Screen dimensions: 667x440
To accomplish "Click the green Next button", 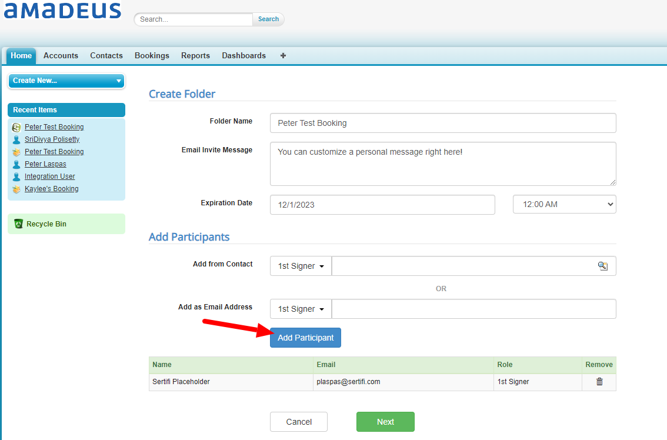I will [x=385, y=422].
